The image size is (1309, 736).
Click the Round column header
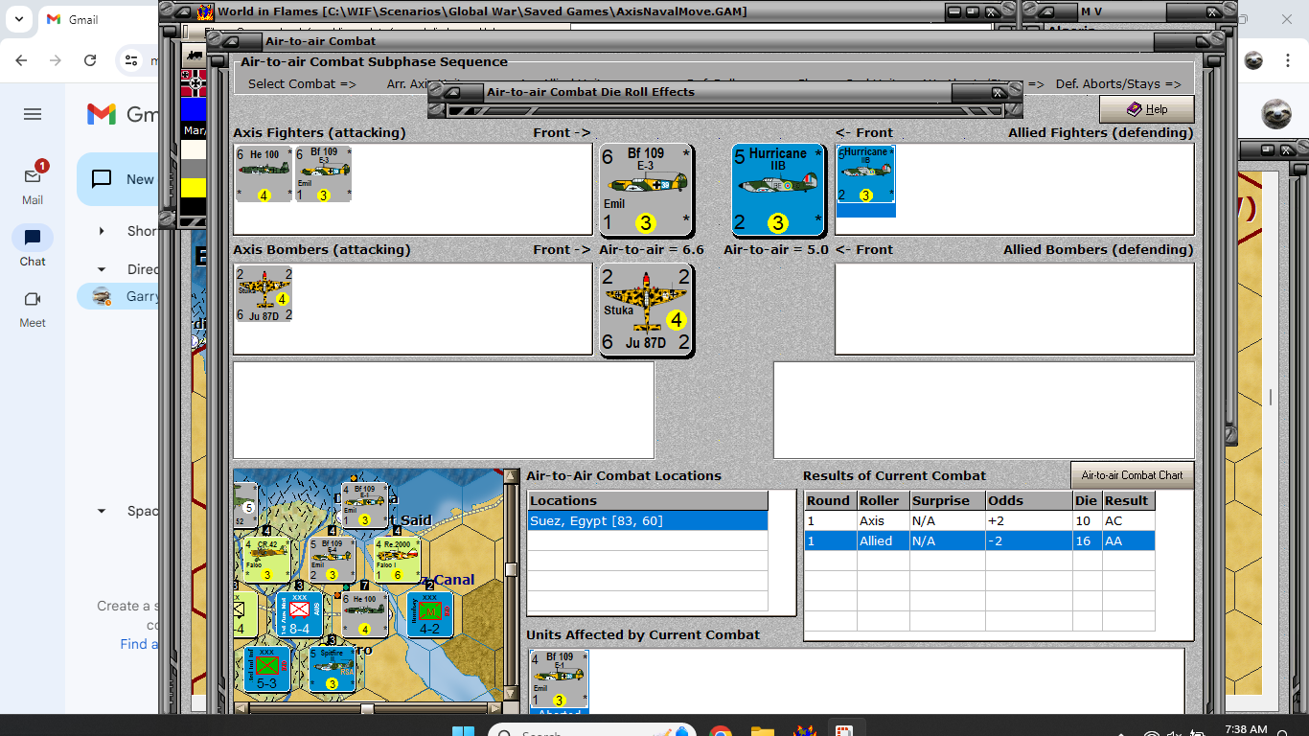(829, 501)
